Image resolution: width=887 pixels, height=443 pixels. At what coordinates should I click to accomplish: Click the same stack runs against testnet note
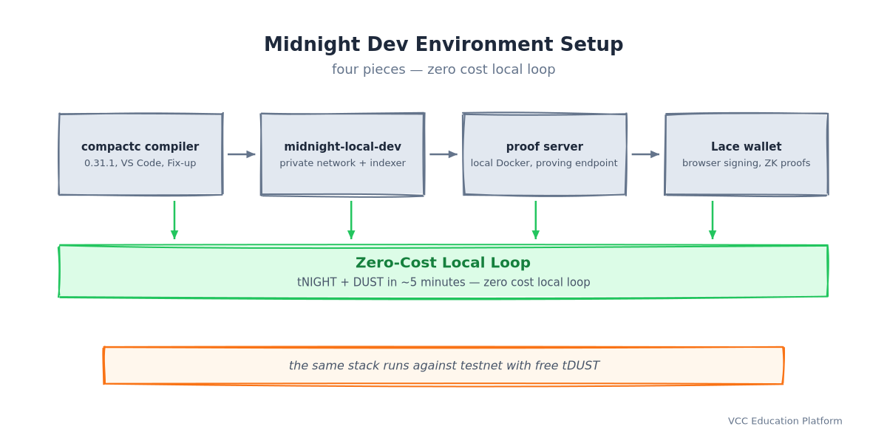443,365
